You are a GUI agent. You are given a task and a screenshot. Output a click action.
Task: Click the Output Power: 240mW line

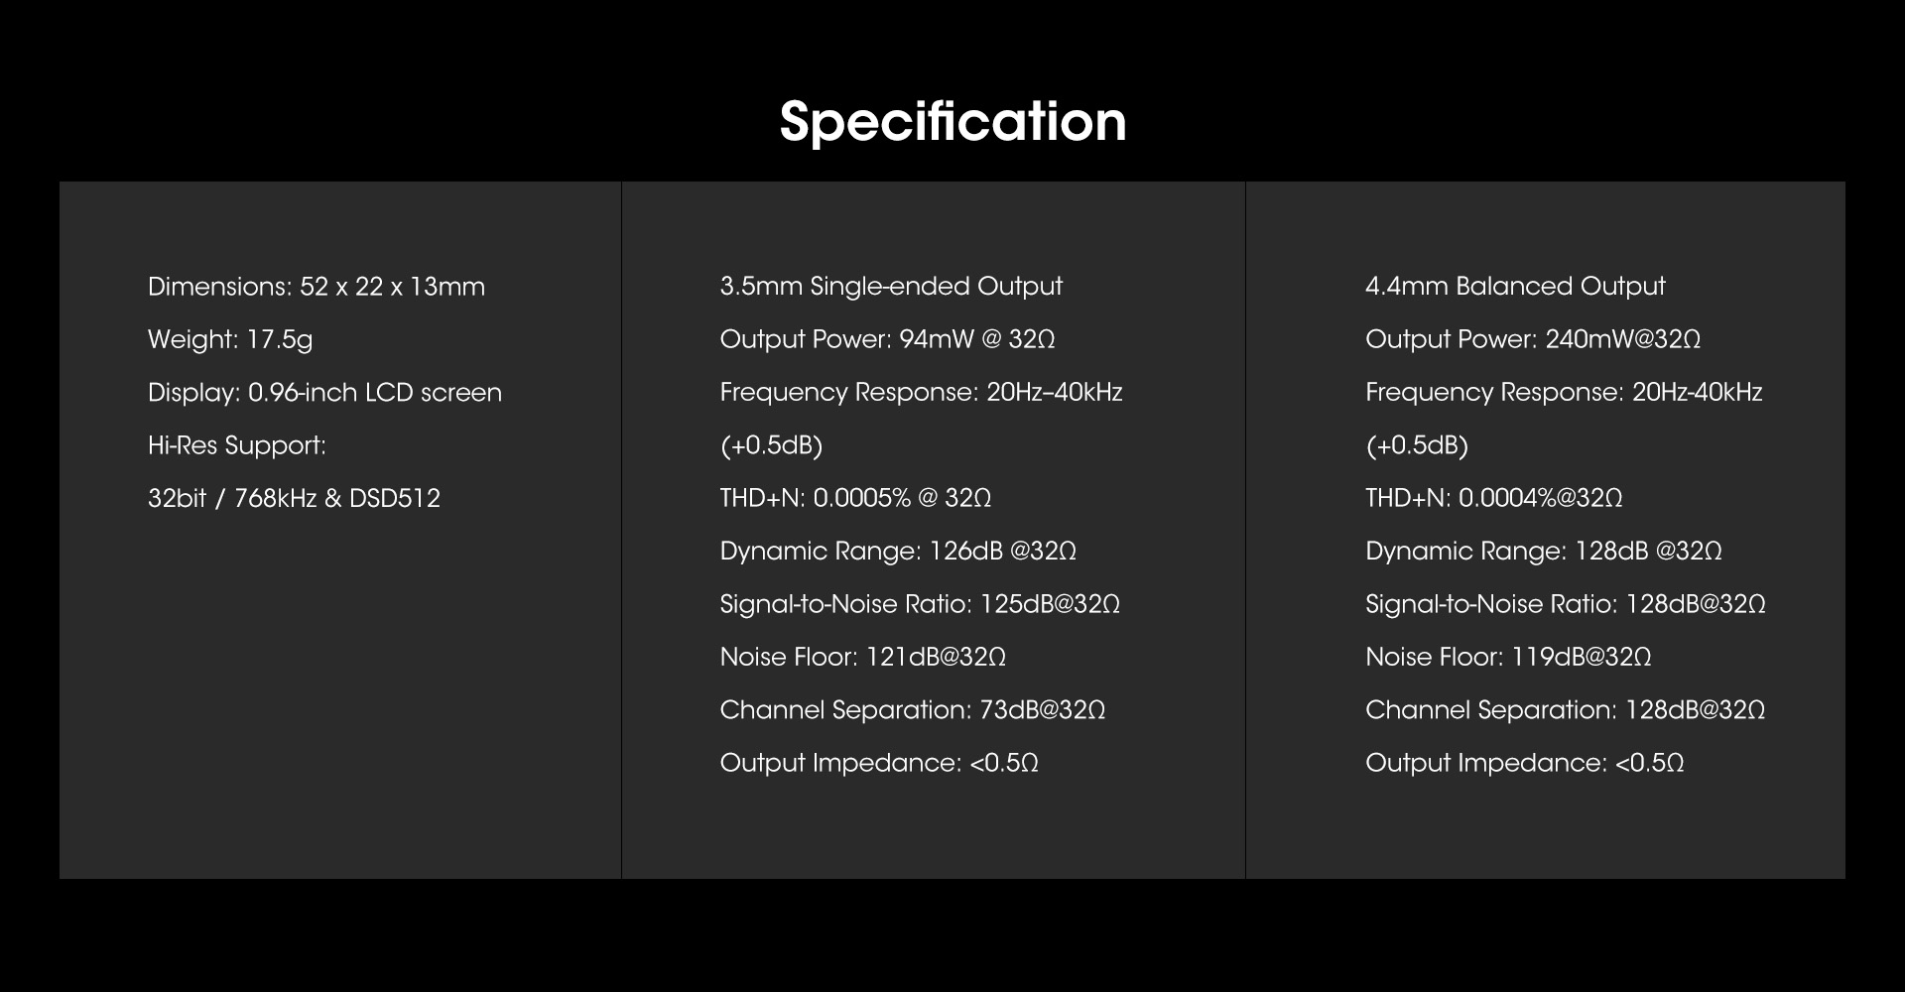tap(1533, 339)
